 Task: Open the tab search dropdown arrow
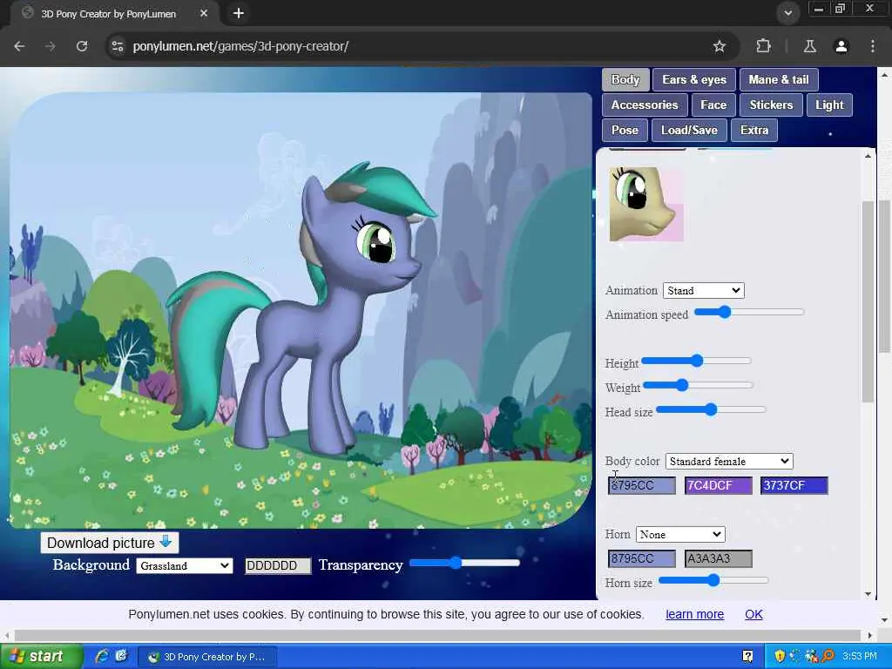787,13
